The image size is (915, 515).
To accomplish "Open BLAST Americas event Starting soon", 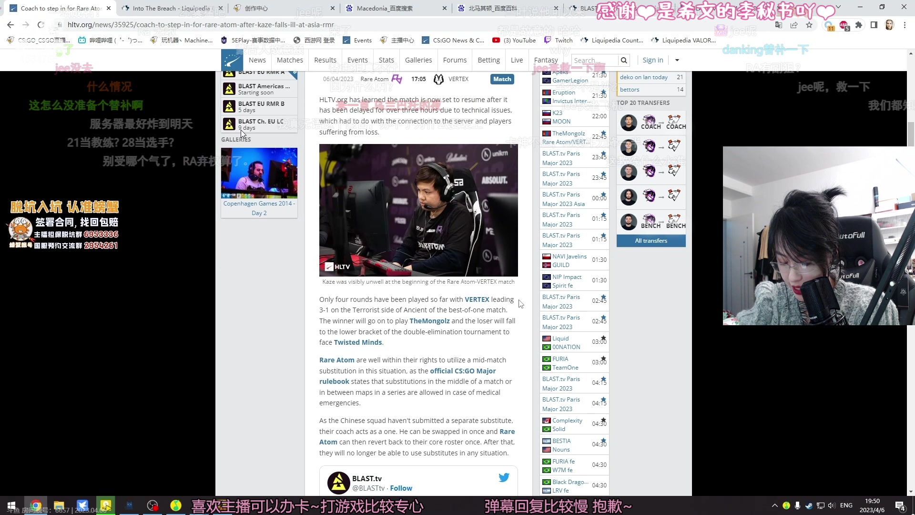I will click(x=259, y=89).
